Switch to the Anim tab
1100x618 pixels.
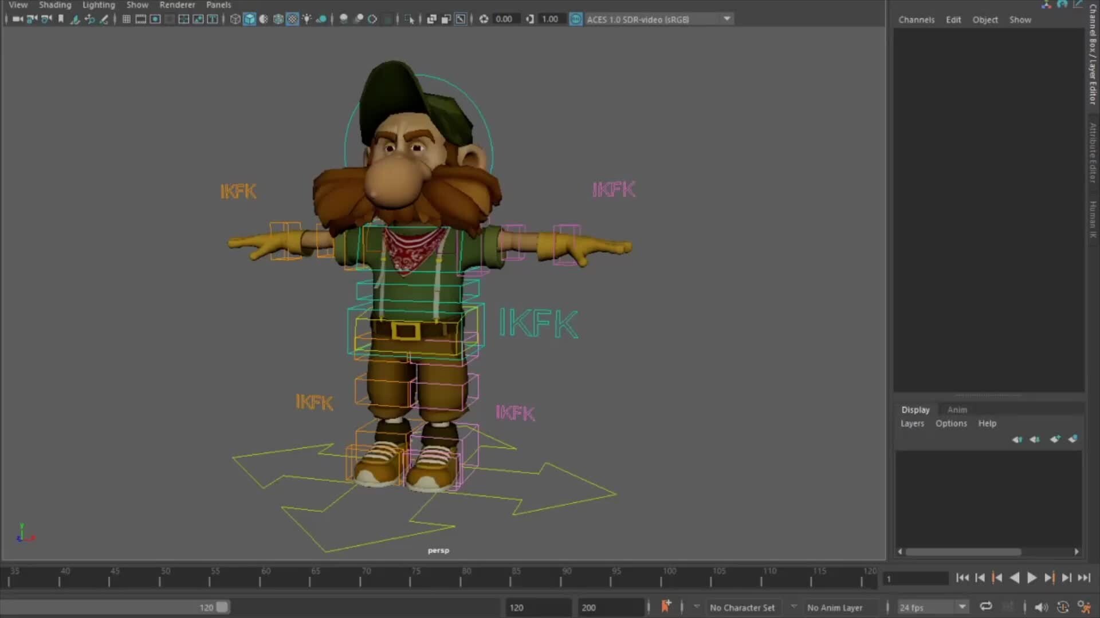[x=957, y=410]
